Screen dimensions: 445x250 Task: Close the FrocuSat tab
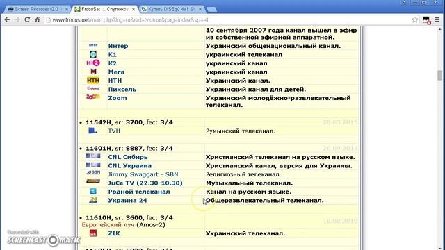pos(133,9)
